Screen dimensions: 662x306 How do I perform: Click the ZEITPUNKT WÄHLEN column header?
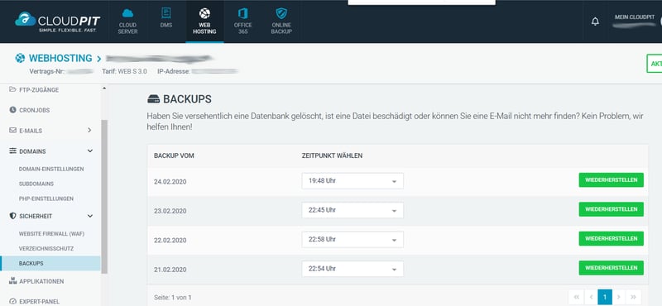333,155
